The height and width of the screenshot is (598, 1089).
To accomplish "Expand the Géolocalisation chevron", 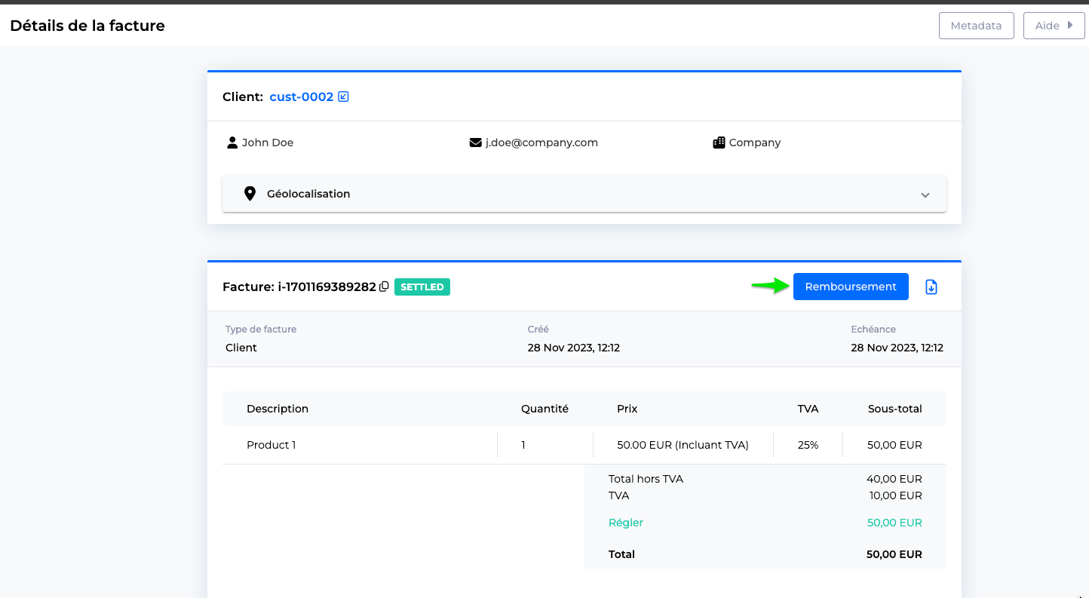I will coord(925,195).
